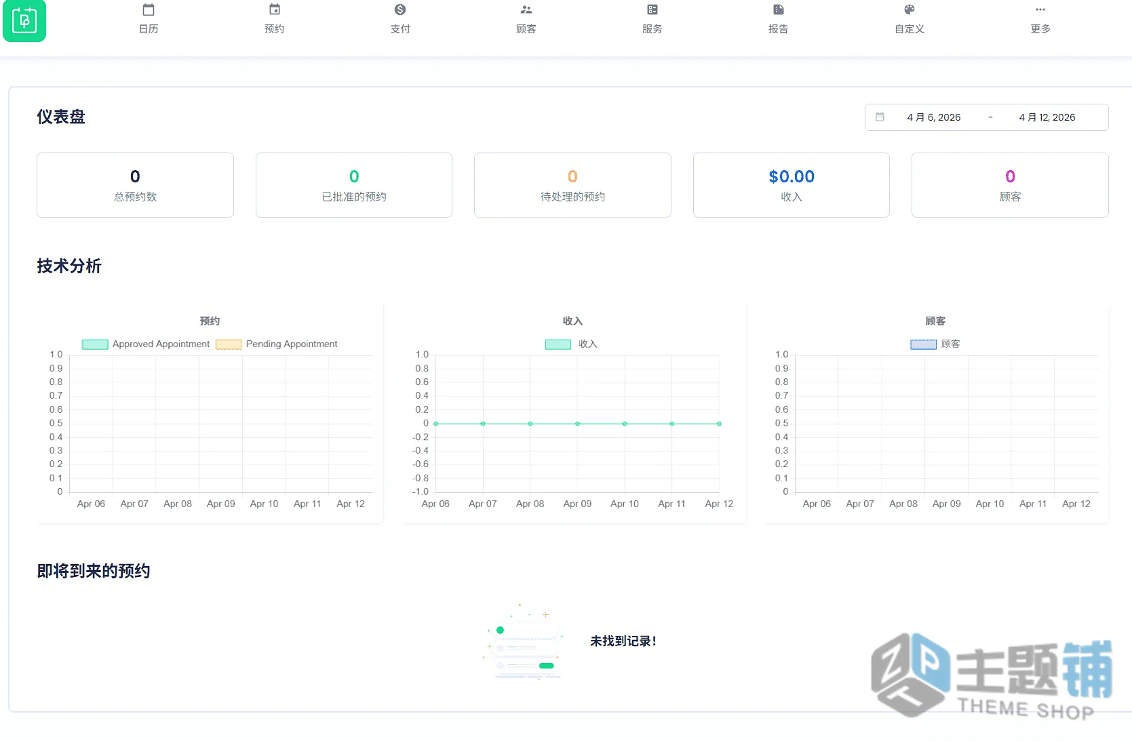Toggle the green 收入 legend swatch
Screen dimensions: 1132x741
pyautogui.click(x=558, y=344)
